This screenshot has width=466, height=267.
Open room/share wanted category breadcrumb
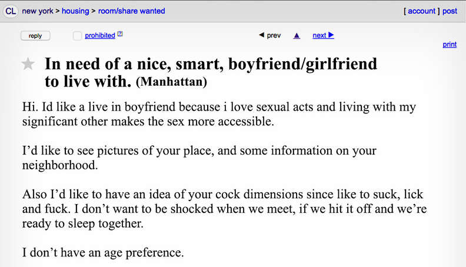pos(133,11)
